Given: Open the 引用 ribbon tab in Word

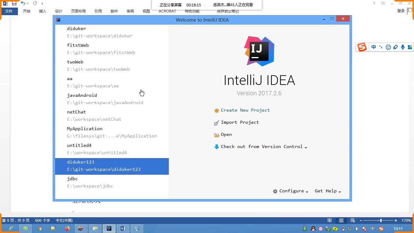Looking at the screenshot, I should (98, 11).
